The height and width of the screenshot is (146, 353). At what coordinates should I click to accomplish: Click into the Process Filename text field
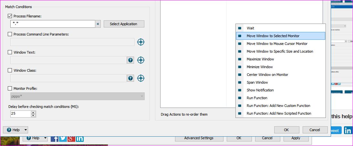tap(53, 24)
